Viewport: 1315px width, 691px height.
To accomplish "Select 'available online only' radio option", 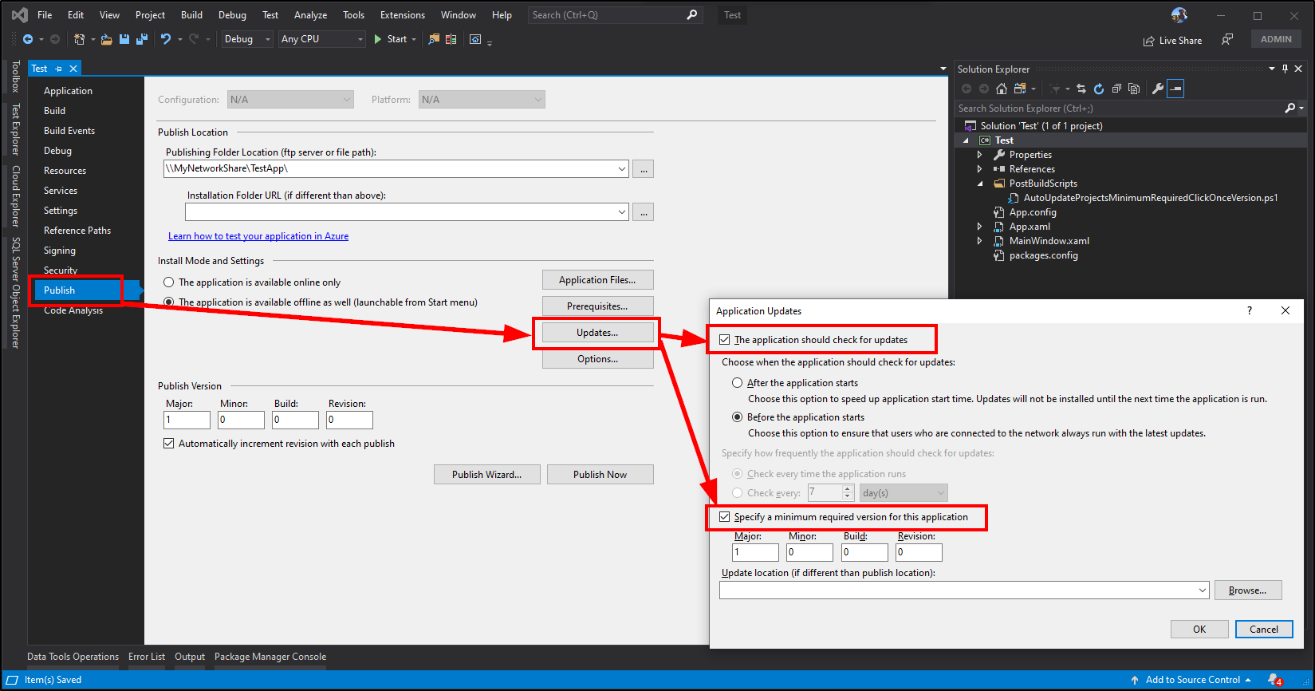I will pos(169,282).
